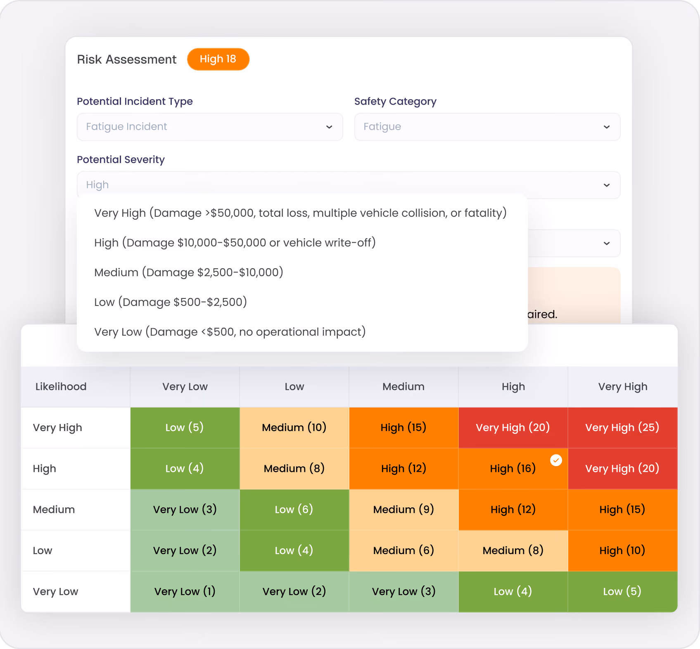The image size is (700, 649).
Task: Click High (12) in Medium likelihood row
Action: (513, 509)
